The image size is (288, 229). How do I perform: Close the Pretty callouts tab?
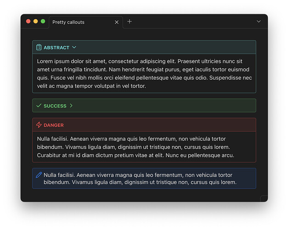coord(117,22)
